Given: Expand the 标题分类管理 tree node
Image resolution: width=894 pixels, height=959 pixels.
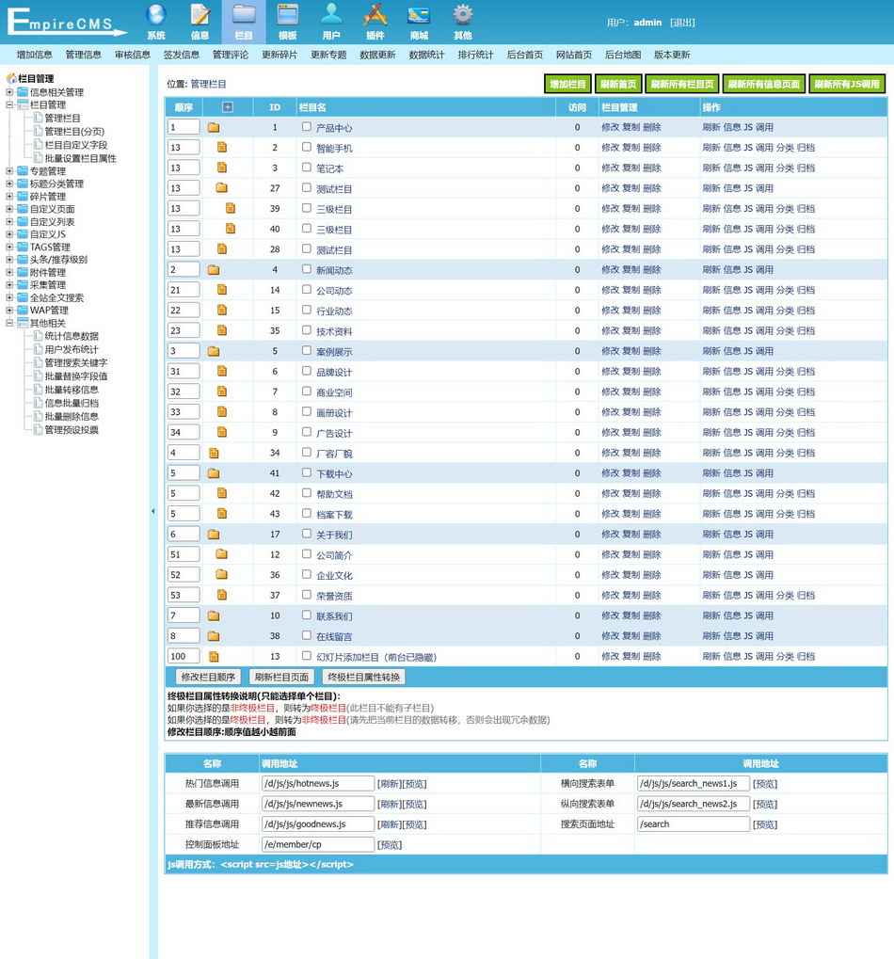Looking at the screenshot, I should [x=9, y=184].
